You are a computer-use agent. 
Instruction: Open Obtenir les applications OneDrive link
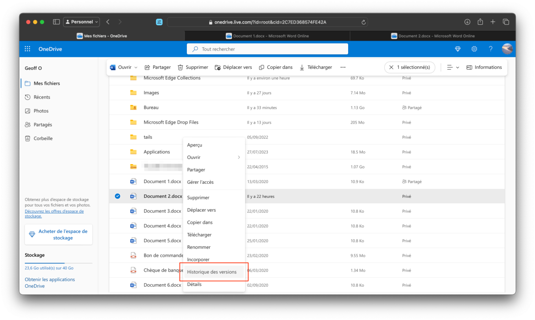coord(50,283)
